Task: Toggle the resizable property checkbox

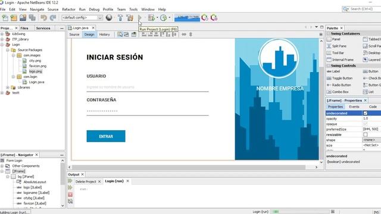Action: (x=365, y=134)
